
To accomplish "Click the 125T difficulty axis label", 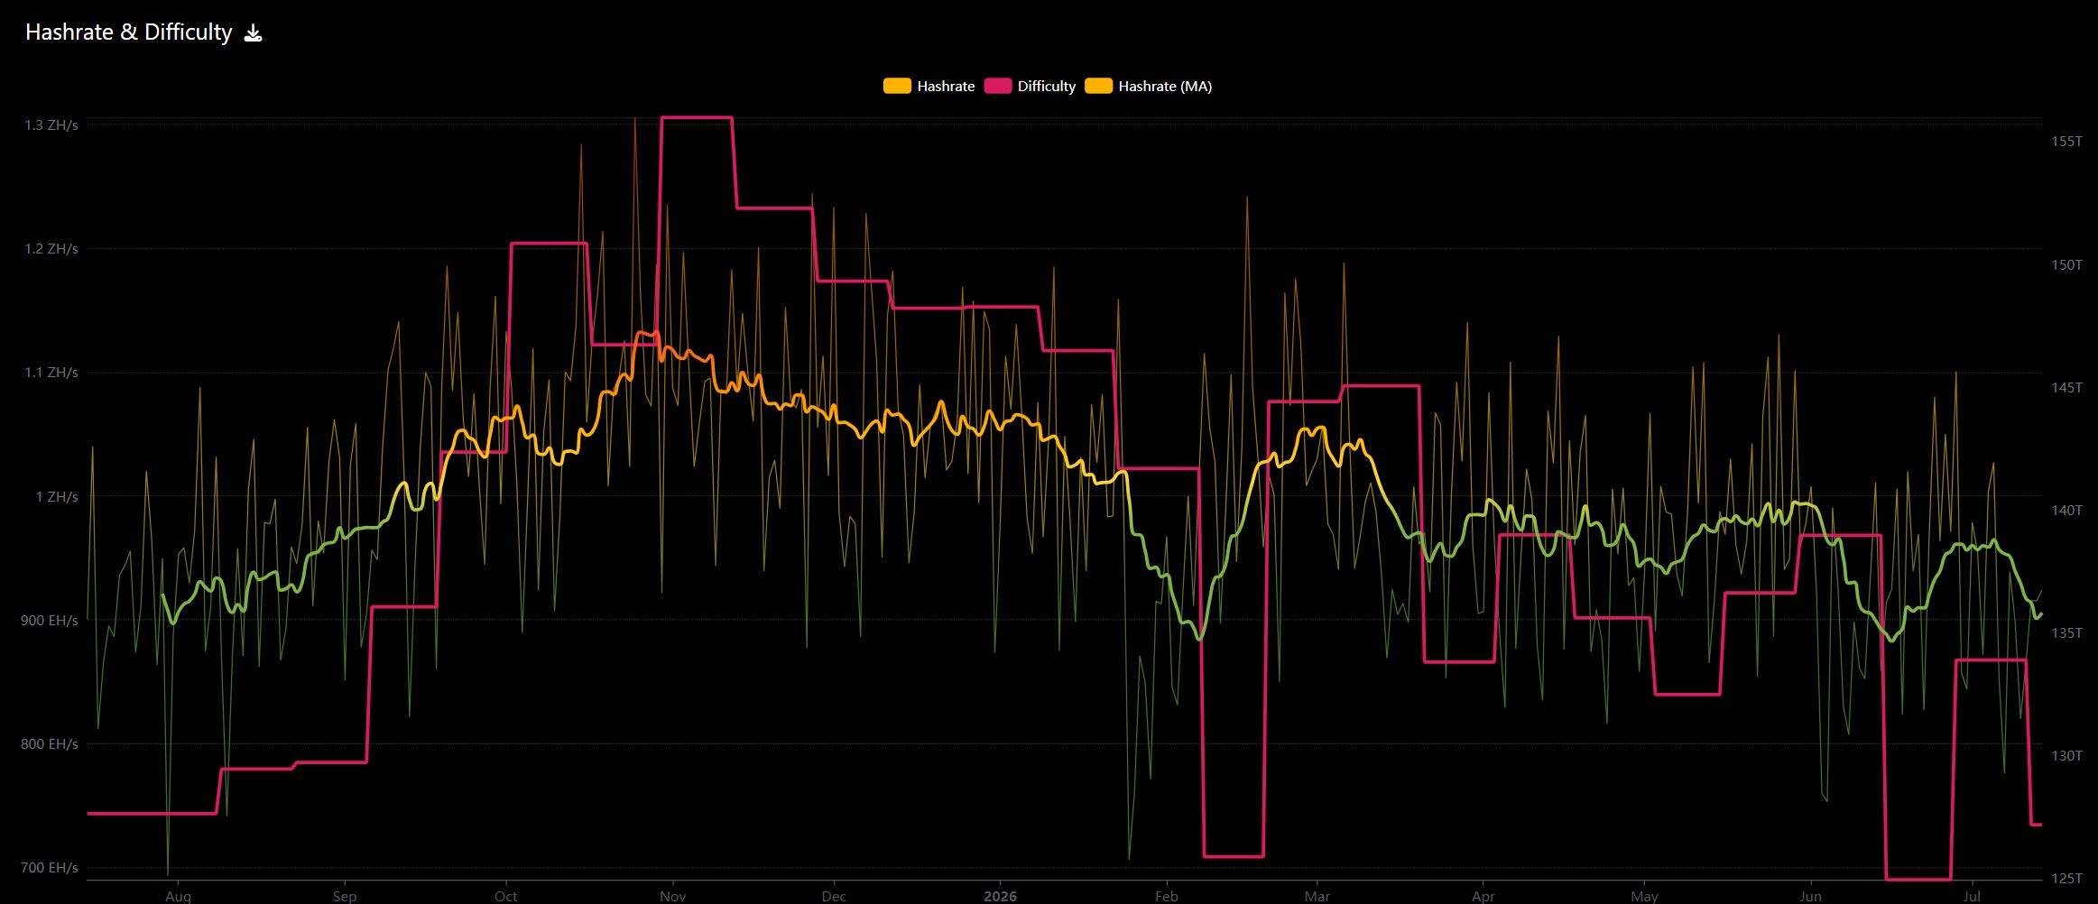I will coord(2066,879).
